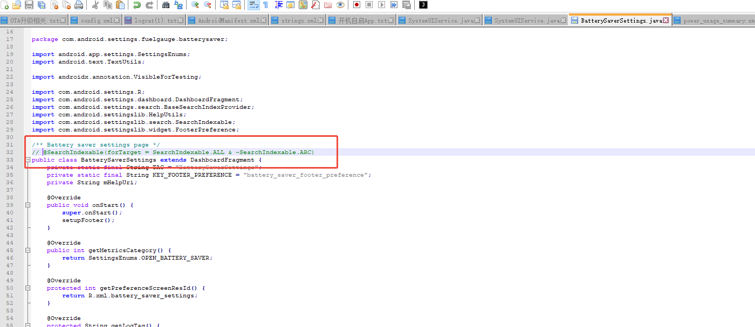755x327 pixels.
Task: Close the strings.xml tab
Action: point(321,20)
